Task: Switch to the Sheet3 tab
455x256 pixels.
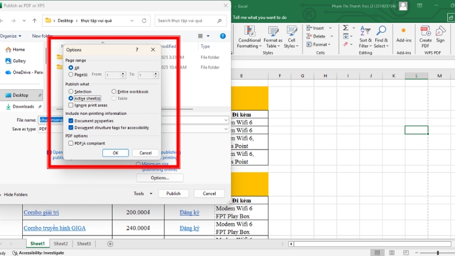Action: pos(84,243)
